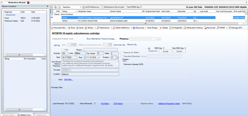Click Mark Ineffective in the toolbar
The image size is (248, 116).
[121, 28]
